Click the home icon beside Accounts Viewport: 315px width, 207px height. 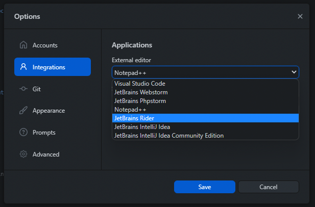[23, 45]
